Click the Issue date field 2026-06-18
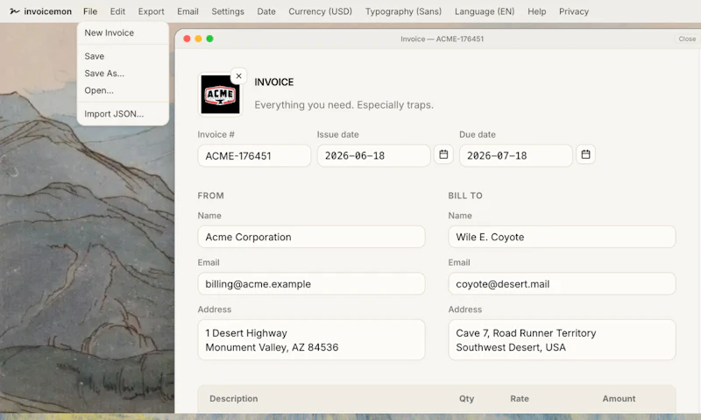Image resolution: width=701 pixels, height=420 pixels. click(x=374, y=156)
